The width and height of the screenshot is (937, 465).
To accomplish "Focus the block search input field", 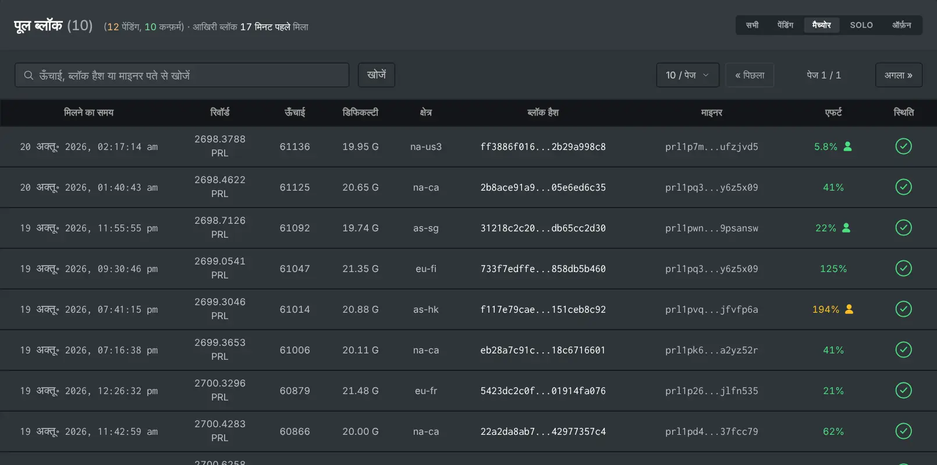I will [x=182, y=75].
